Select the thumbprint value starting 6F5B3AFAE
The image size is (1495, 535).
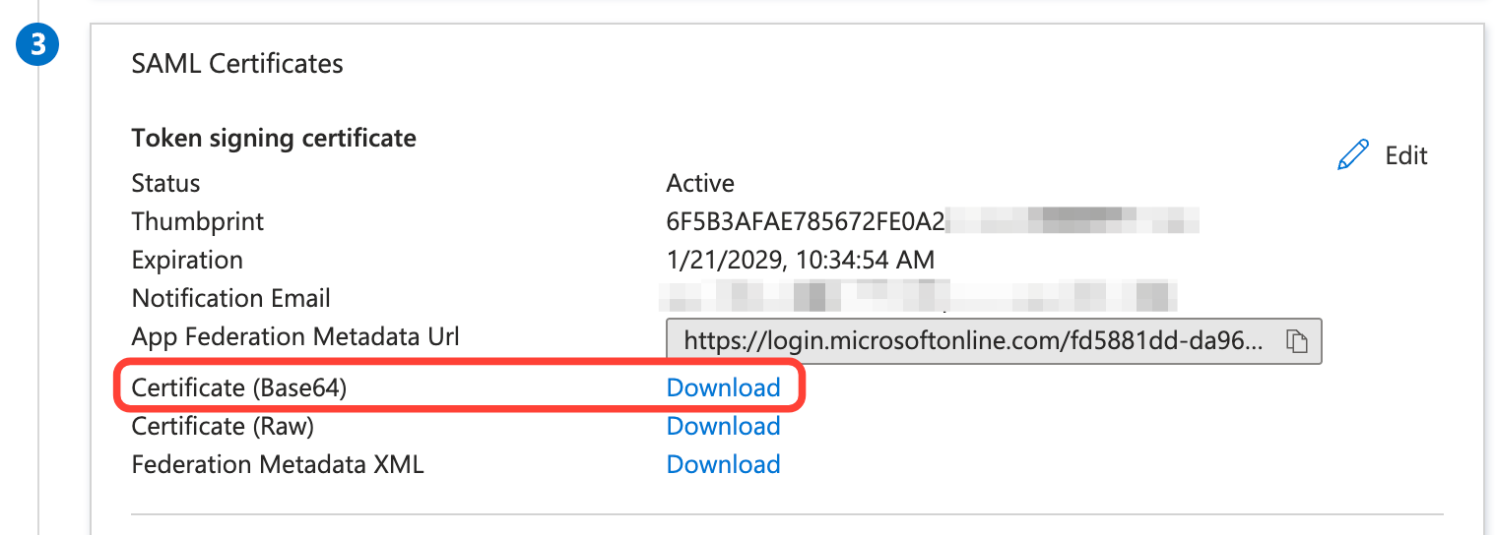point(805,221)
